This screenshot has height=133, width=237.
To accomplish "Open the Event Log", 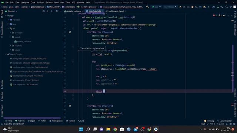I will click(209, 121).
